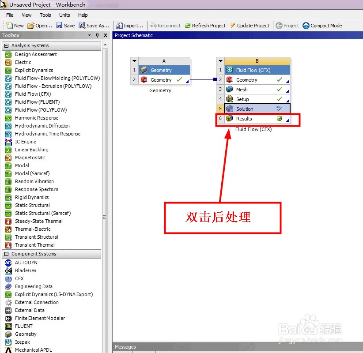Click the Compact Mode arrow icon
Viewport: 363px width, 353px height.
[x=306, y=26]
